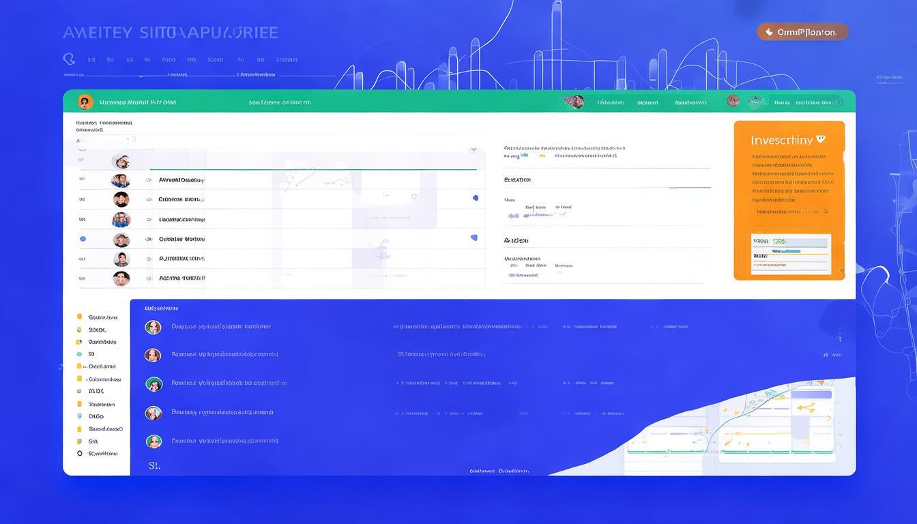917x524 pixels.
Task: Click the orange profile avatar in green header
Action: click(x=85, y=102)
